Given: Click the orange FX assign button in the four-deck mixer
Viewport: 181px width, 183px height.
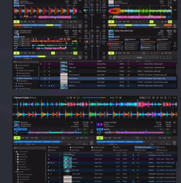Looking at the screenshot, I should pos(87,42).
